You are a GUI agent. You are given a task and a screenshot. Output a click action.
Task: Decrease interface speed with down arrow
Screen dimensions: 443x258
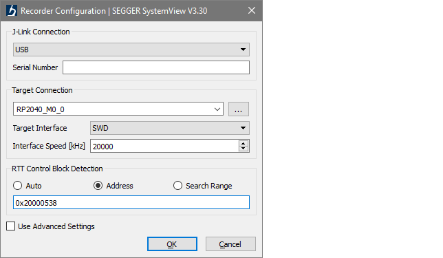pyautogui.click(x=244, y=149)
